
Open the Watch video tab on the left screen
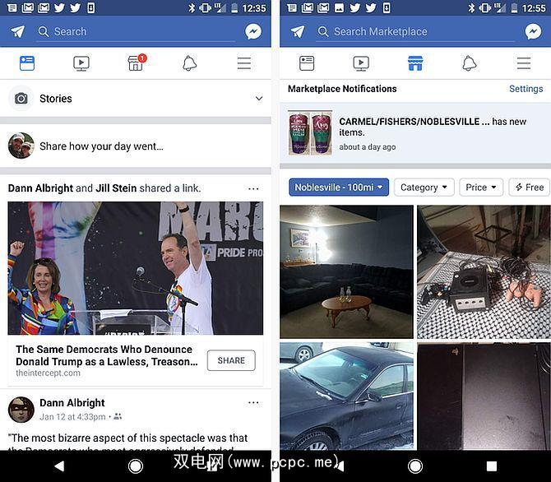click(81, 63)
